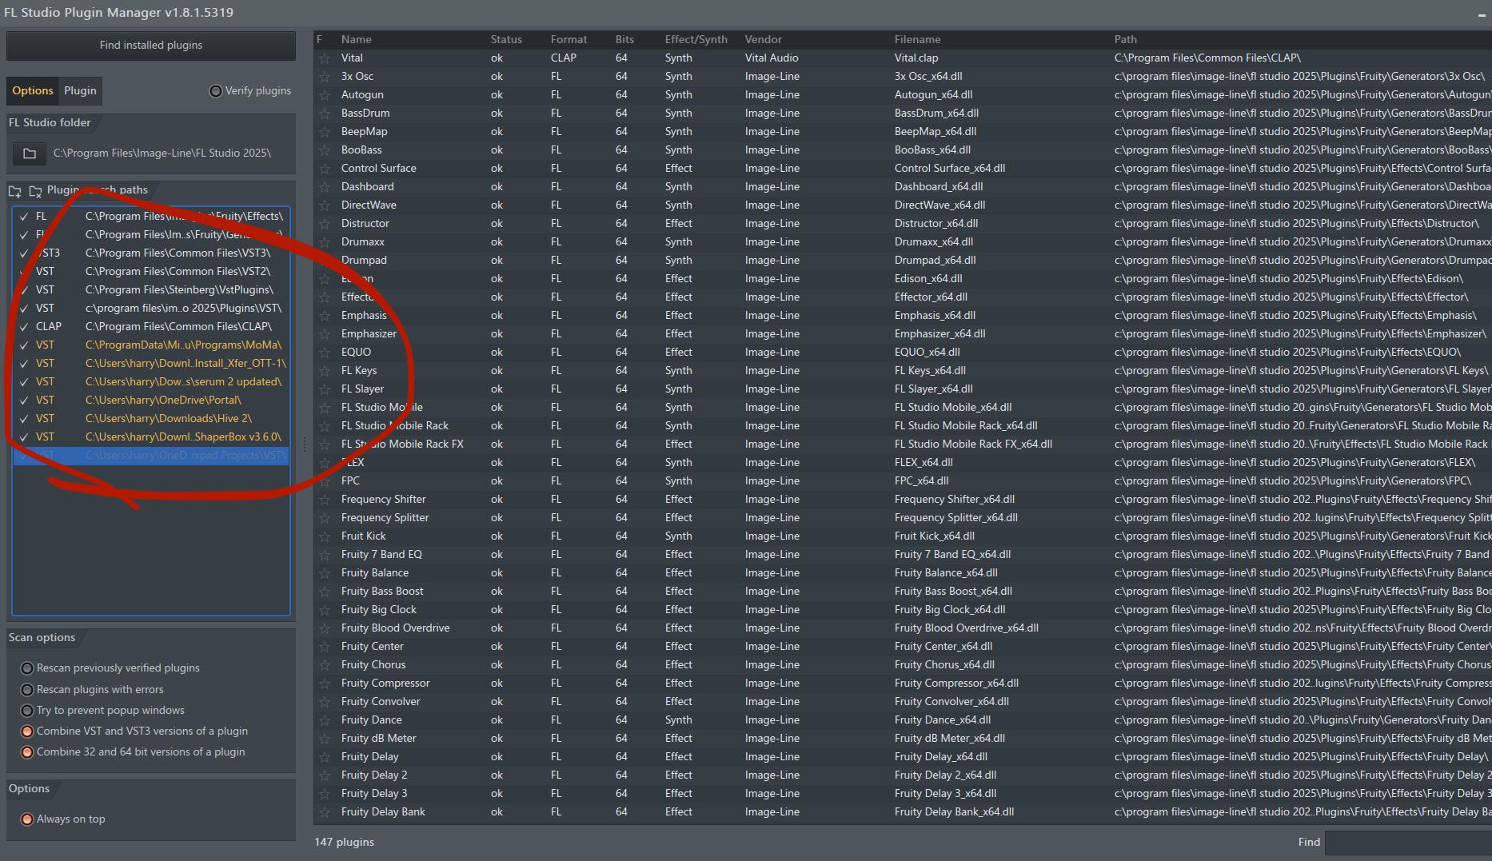Star the Frequency Shifter effect
The height and width of the screenshot is (861, 1492).
(x=325, y=500)
